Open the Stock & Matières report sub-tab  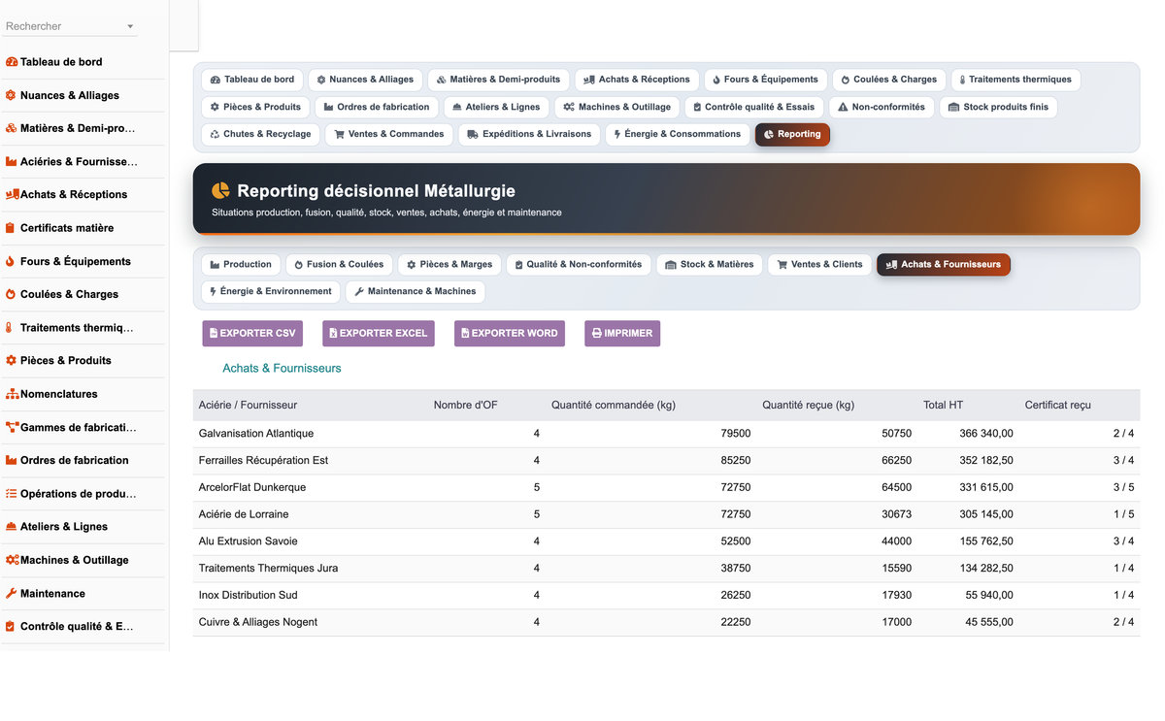click(x=709, y=264)
